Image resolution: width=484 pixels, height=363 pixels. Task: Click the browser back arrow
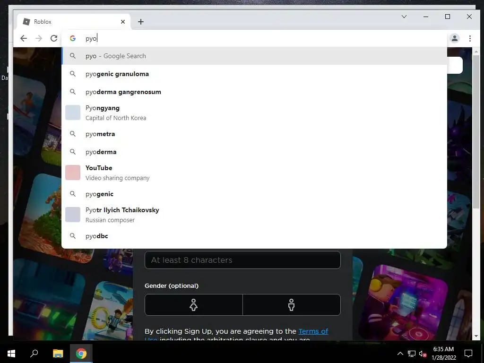pos(24,38)
